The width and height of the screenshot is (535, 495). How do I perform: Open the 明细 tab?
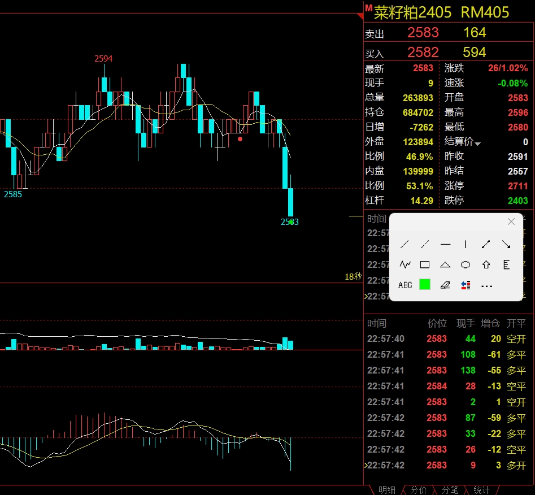387,490
